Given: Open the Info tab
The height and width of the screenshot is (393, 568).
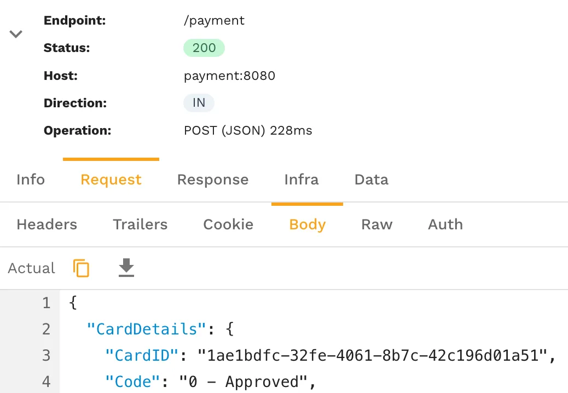Looking at the screenshot, I should point(30,180).
